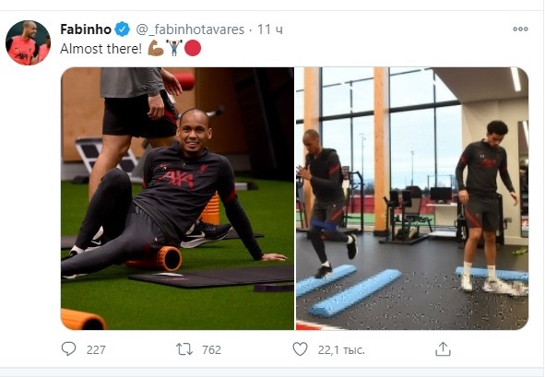
Task: Open the share tweet icon
Action: pos(443,348)
